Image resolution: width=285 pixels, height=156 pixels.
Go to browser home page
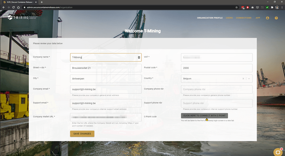(x=18, y=7)
